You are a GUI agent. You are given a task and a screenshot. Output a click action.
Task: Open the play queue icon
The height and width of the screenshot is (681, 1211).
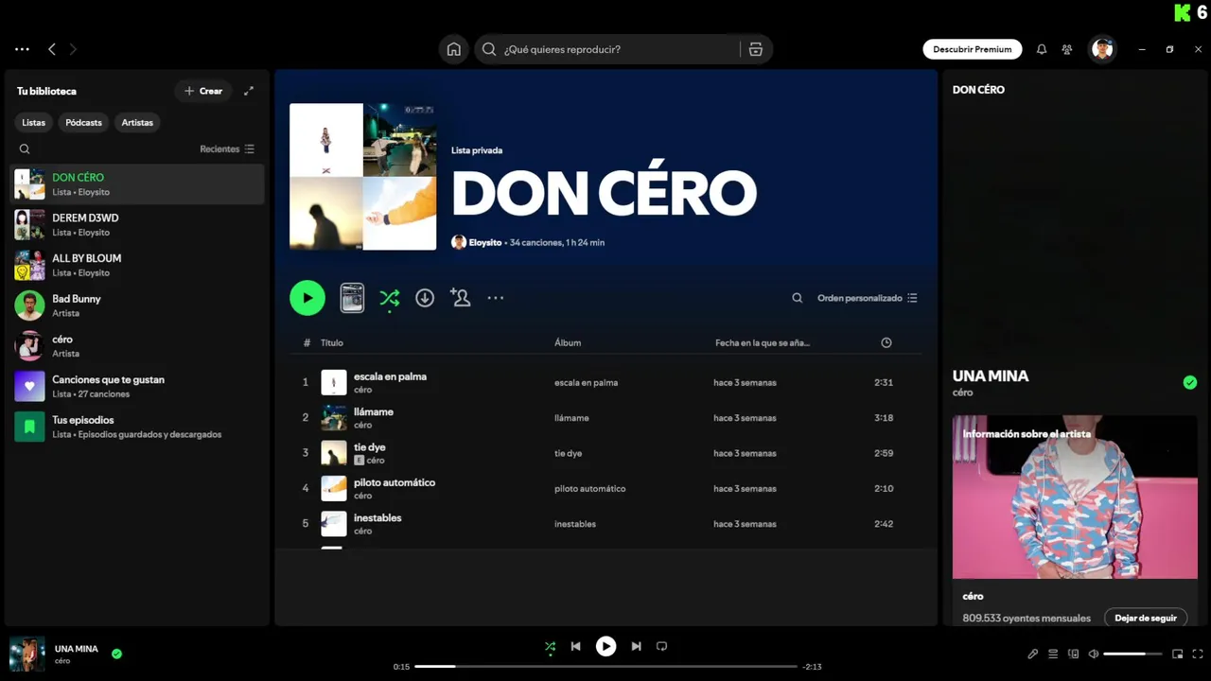(1053, 654)
